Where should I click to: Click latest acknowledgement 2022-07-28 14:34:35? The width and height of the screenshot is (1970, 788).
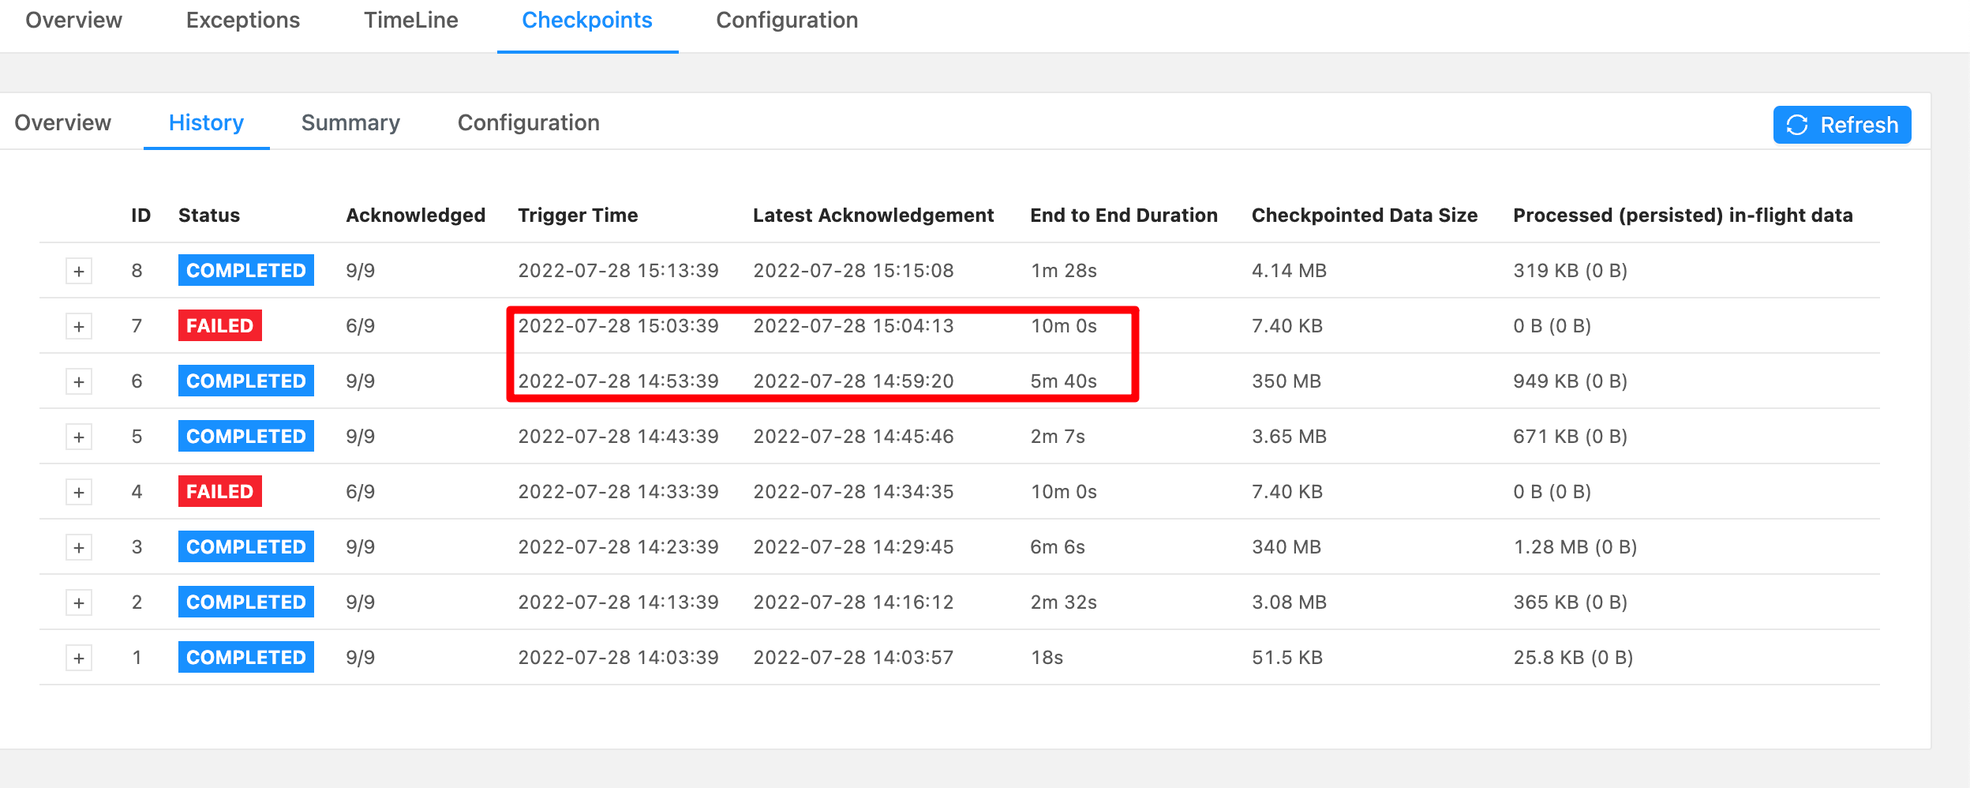(853, 492)
